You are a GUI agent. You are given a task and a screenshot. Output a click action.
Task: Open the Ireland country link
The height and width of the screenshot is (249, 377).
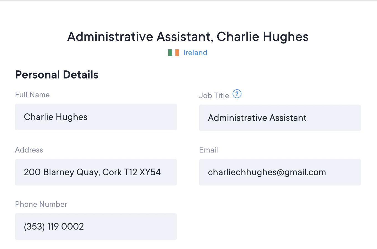point(195,53)
